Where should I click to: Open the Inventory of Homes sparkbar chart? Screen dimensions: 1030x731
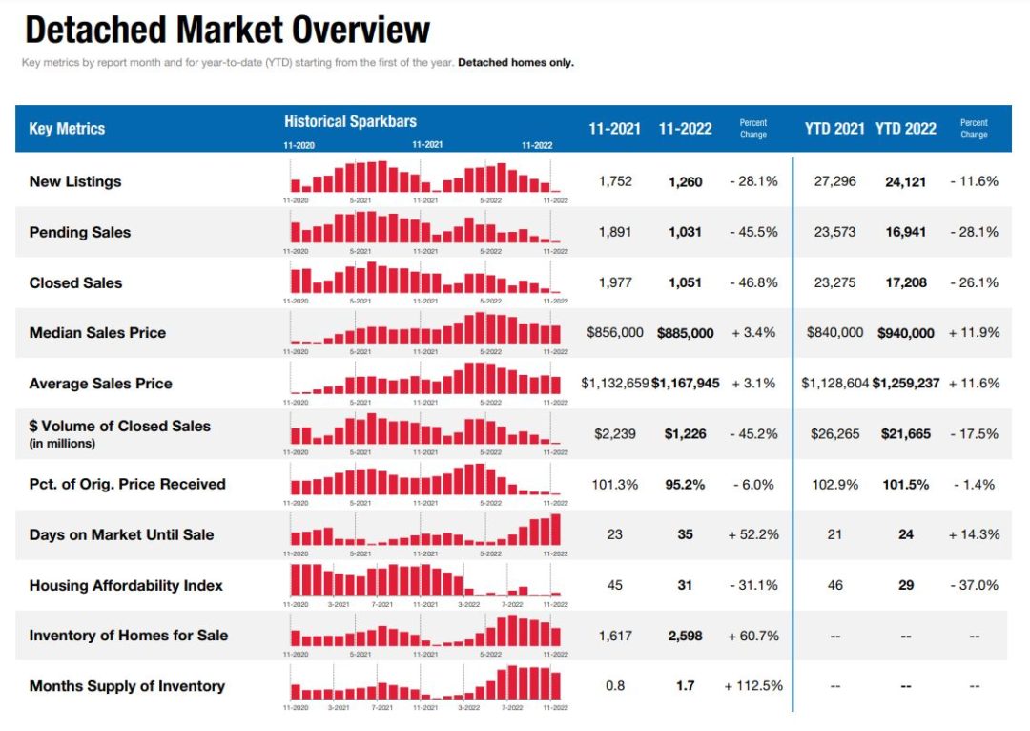[x=425, y=631]
